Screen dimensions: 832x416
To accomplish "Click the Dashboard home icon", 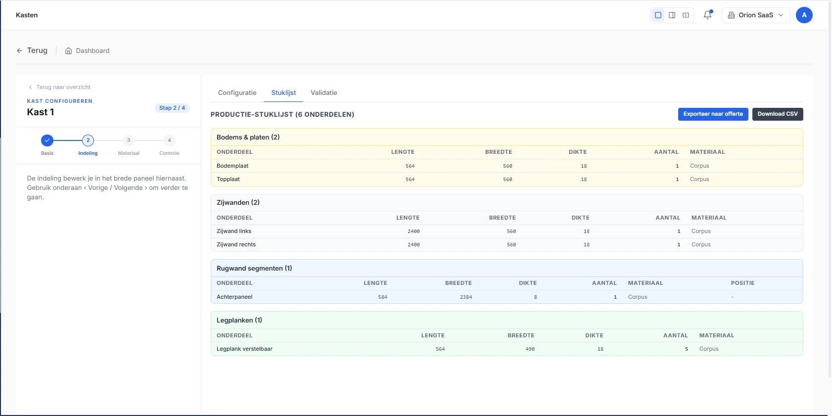I will click(x=69, y=50).
